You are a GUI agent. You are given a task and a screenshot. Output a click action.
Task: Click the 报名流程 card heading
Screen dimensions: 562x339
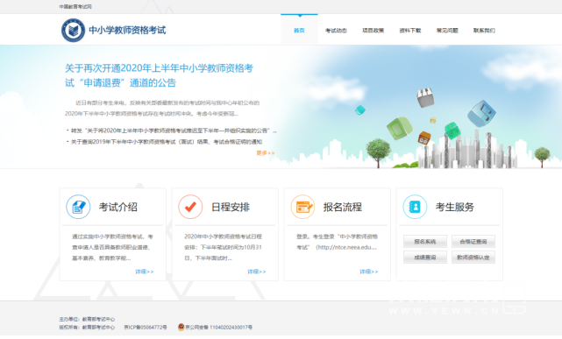point(343,207)
